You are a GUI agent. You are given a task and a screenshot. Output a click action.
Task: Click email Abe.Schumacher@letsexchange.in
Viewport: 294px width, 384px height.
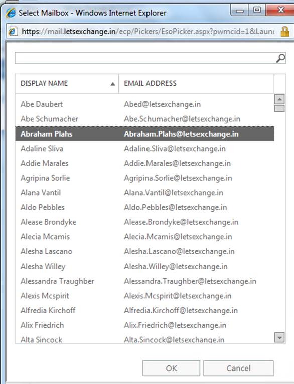182,119
